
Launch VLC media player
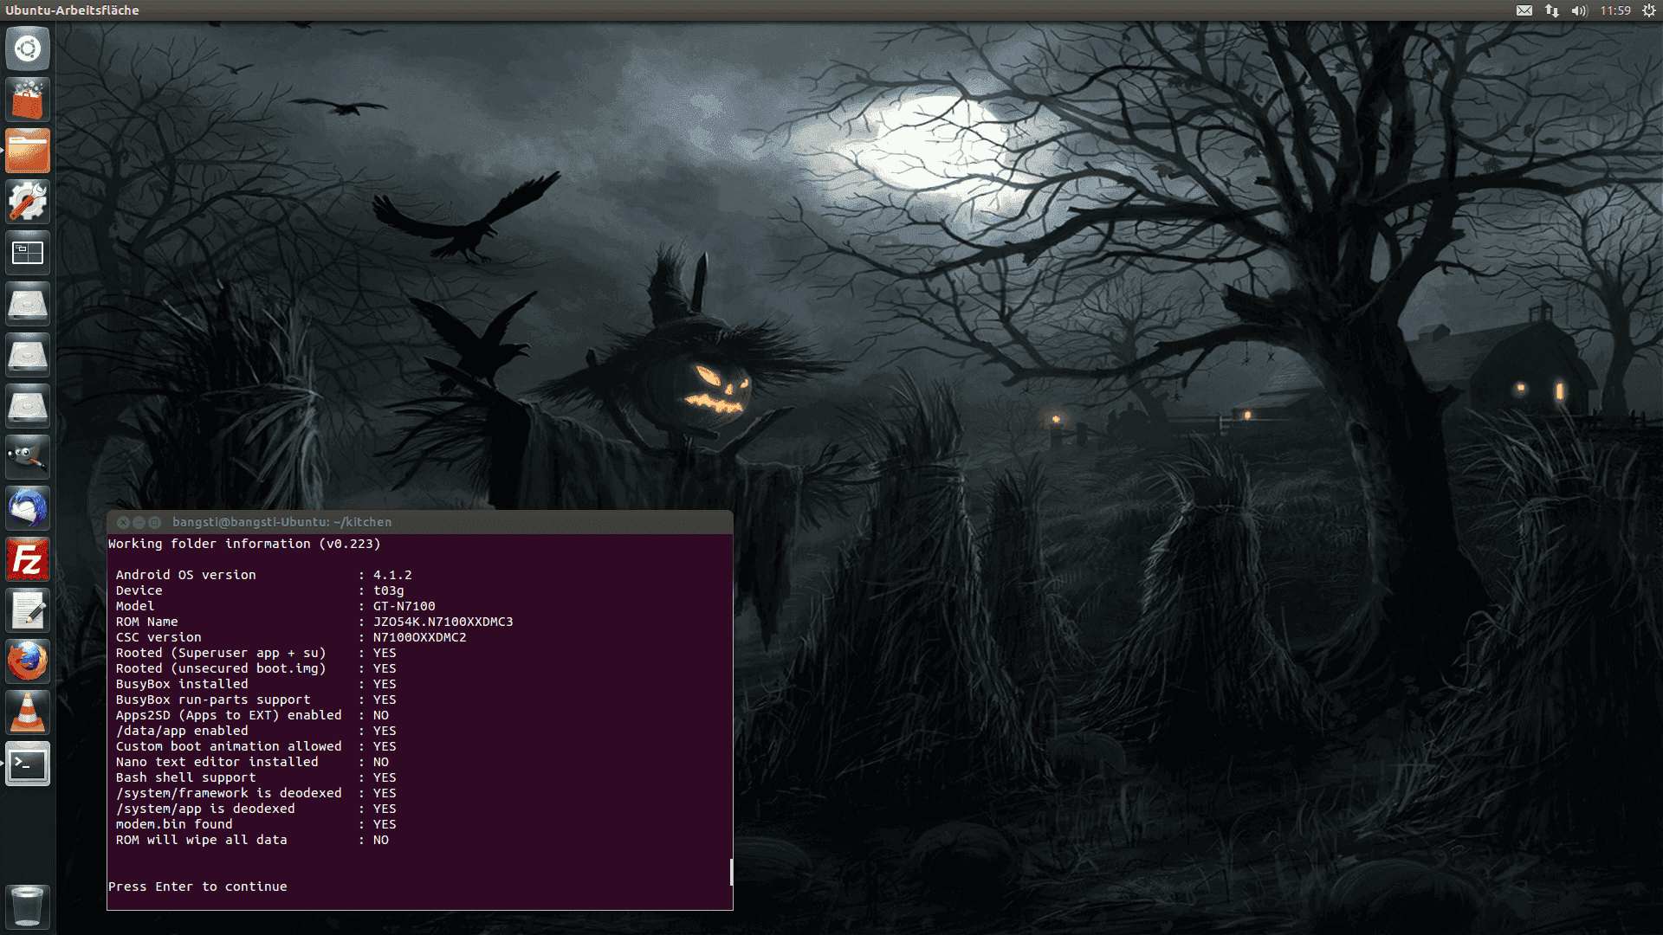point(28,713)
